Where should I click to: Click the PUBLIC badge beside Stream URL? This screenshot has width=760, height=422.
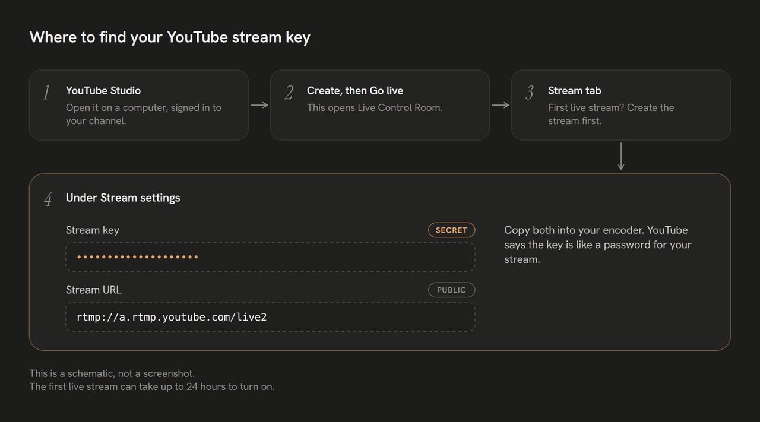click(451, 290)
